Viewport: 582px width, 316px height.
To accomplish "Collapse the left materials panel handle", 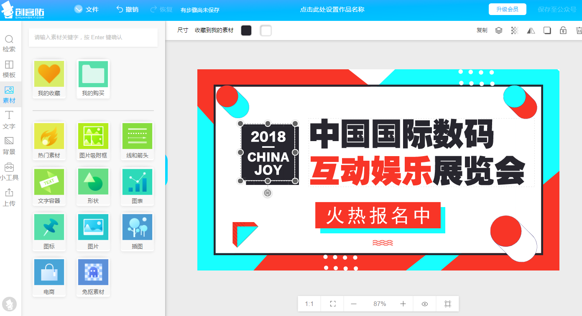I will 166,170.
